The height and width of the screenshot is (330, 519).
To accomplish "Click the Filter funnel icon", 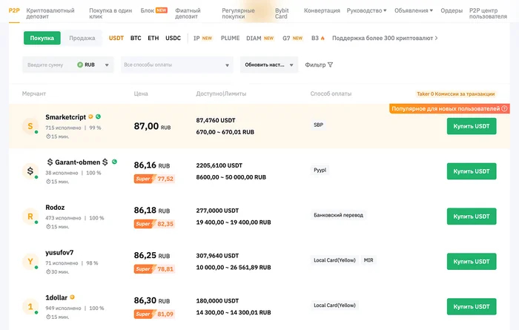I will click(x=330, y=65).
